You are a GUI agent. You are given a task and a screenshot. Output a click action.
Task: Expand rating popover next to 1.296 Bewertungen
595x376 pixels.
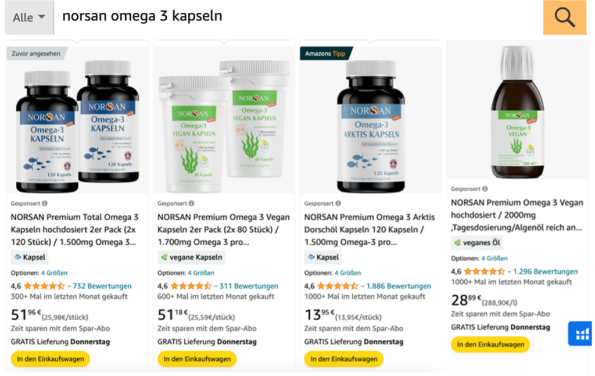pos(509,271)
